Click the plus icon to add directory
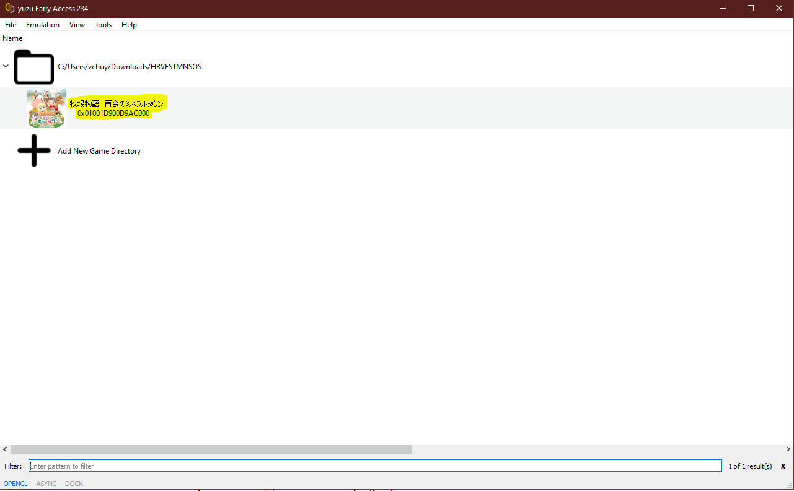 pyautogui.click(x=34, y=150)
